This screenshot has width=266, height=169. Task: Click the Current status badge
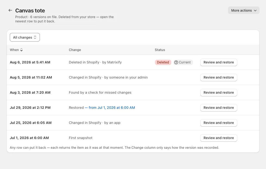pos(183,62)
